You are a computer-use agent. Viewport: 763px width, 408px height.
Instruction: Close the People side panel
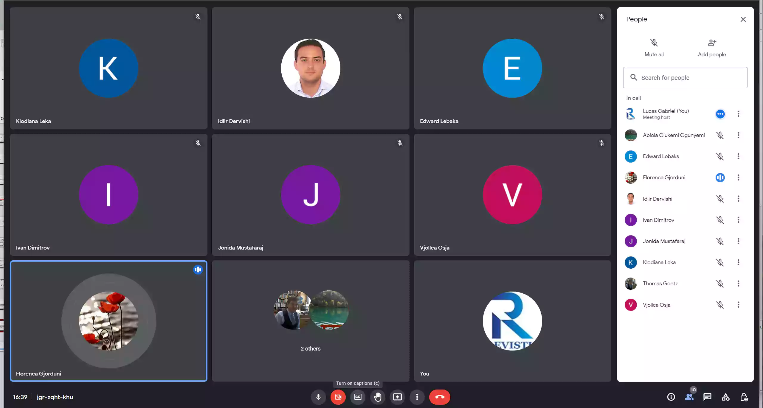(x=743, y=19)
